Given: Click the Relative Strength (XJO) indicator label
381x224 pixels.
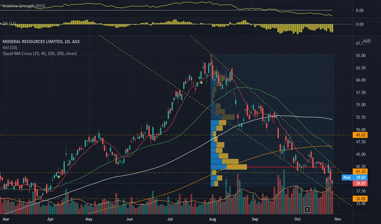Looking at the screenshot, I should pos(24,6).
